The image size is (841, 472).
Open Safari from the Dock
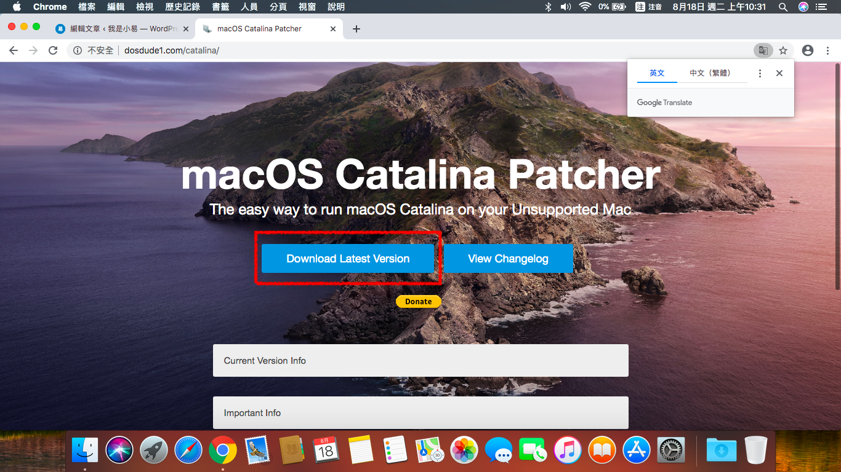click(188, 450)
